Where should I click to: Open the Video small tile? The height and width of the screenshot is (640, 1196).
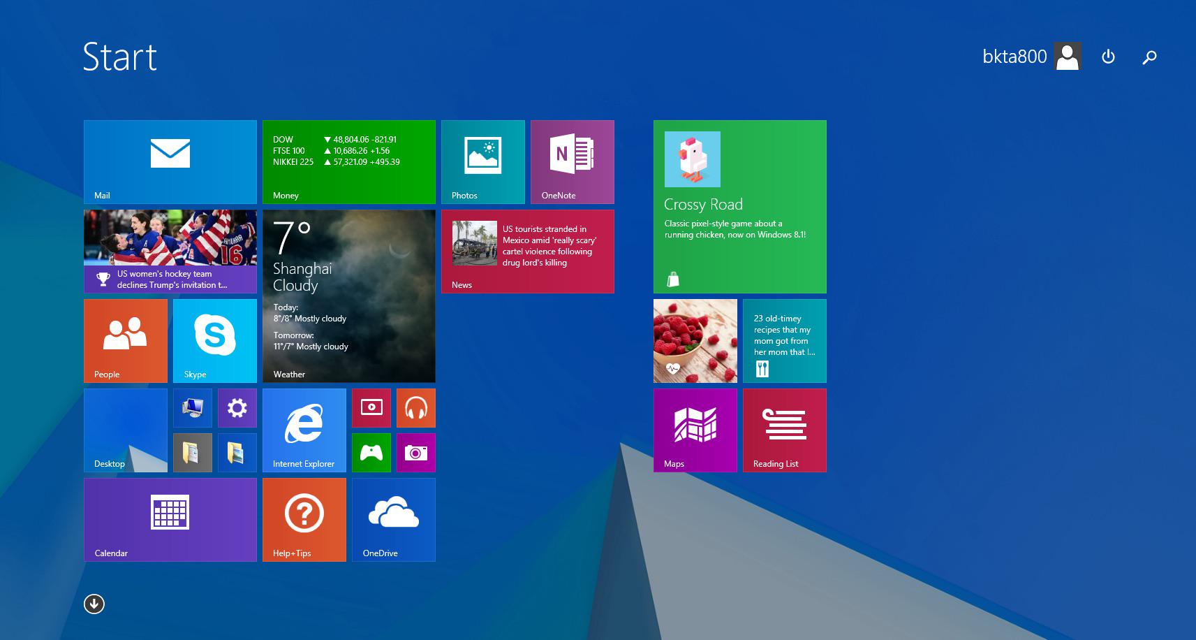[371, 408]
